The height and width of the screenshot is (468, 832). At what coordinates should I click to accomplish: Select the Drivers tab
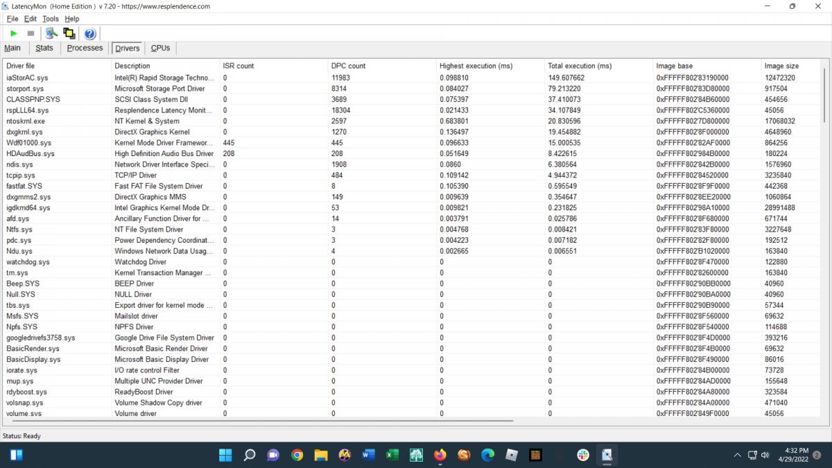click(128, 48)
